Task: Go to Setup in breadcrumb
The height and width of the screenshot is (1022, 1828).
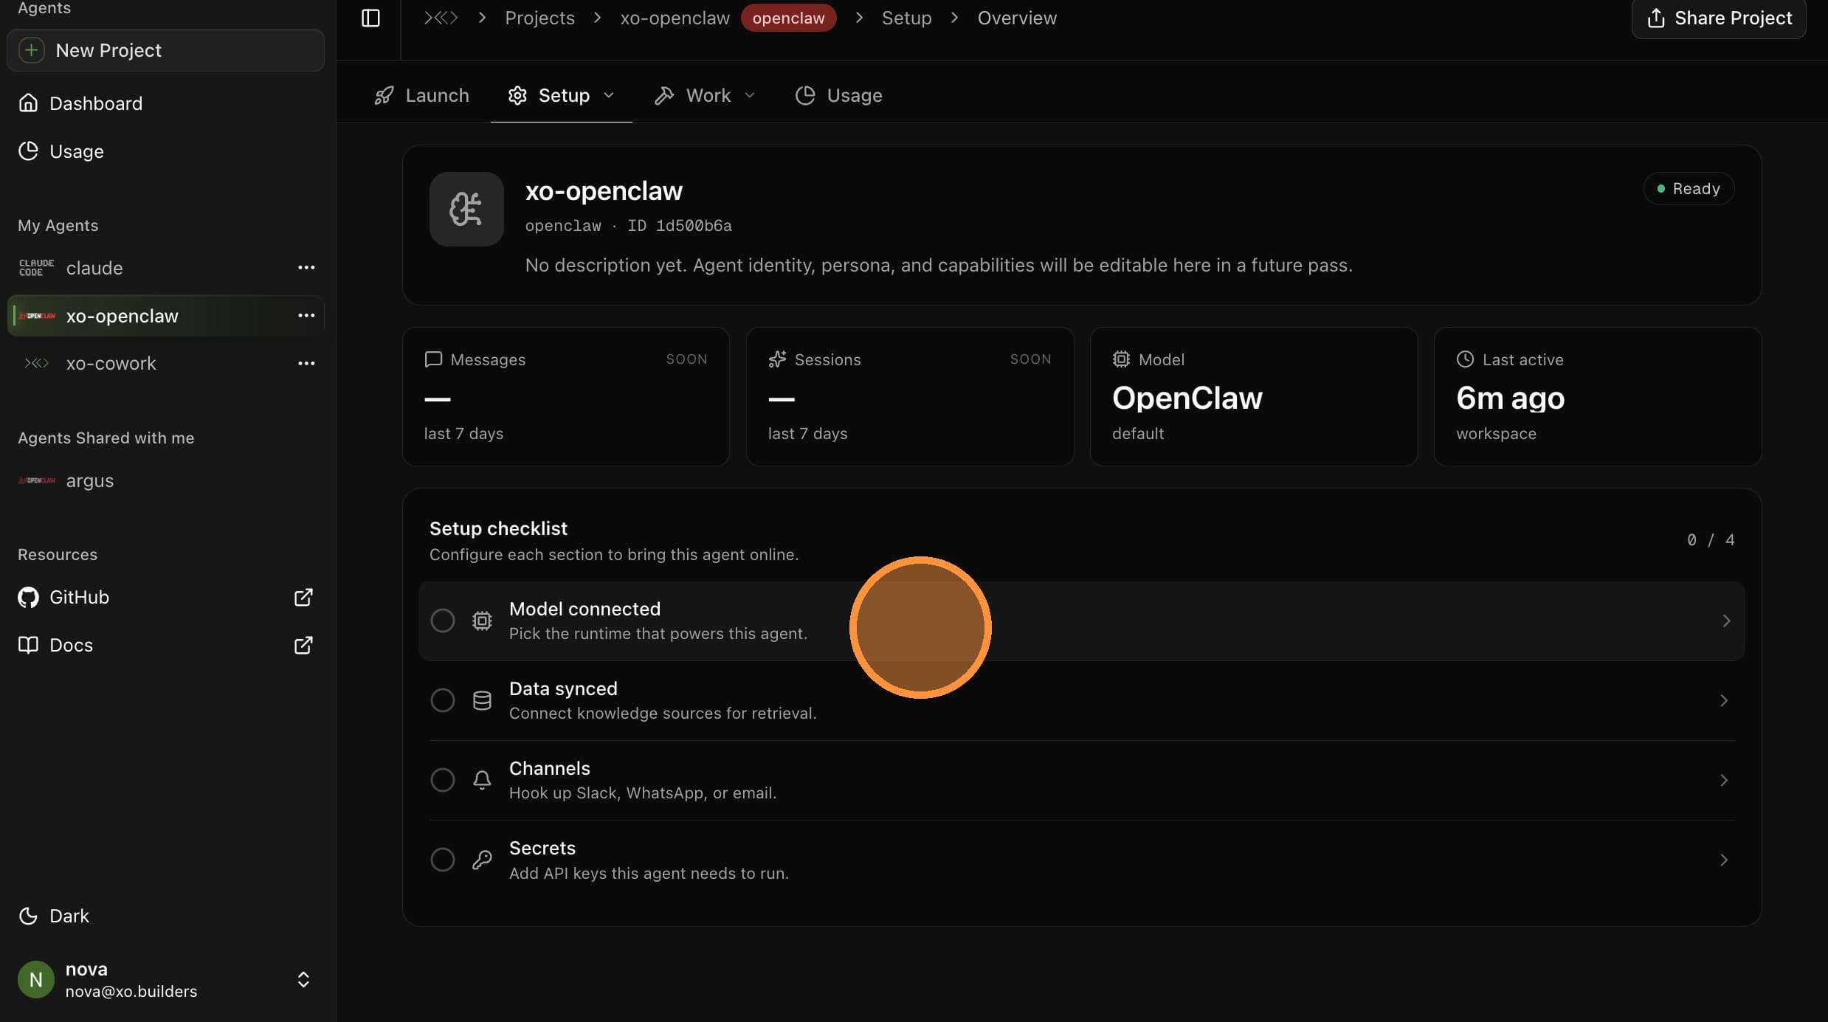Action: pyautogui.click(x=906, y=18)
